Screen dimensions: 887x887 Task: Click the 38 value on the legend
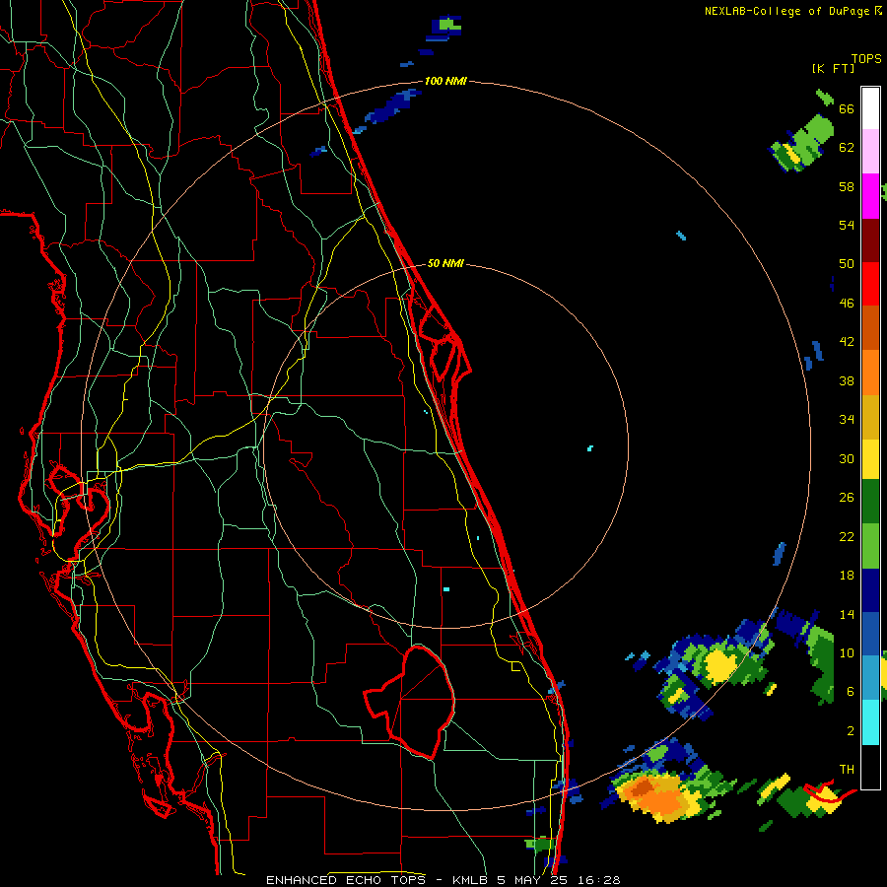coord(847,380)
